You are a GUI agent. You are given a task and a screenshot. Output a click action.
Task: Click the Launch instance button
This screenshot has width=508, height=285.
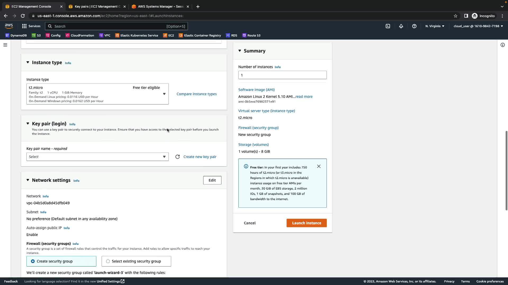click(306, 223)
